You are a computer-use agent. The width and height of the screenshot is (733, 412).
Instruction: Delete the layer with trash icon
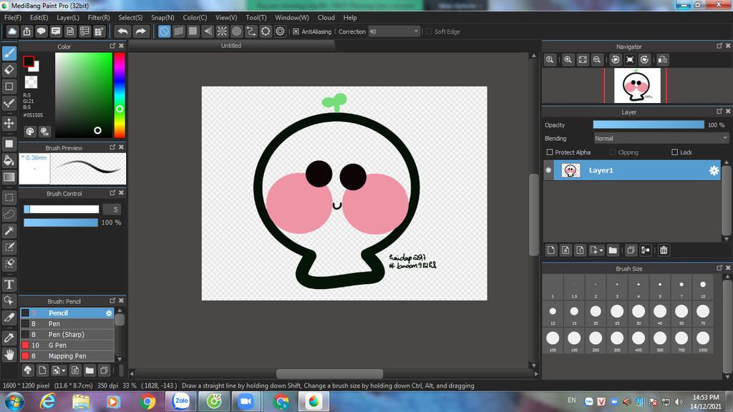click(x=664, y=250)
